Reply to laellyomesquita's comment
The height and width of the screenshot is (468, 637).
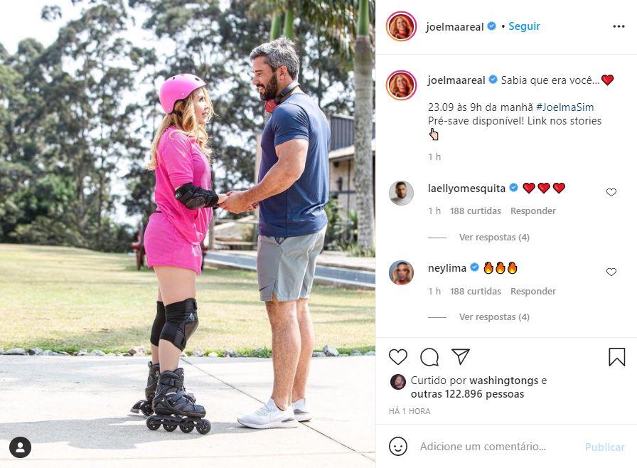[533, 211]
